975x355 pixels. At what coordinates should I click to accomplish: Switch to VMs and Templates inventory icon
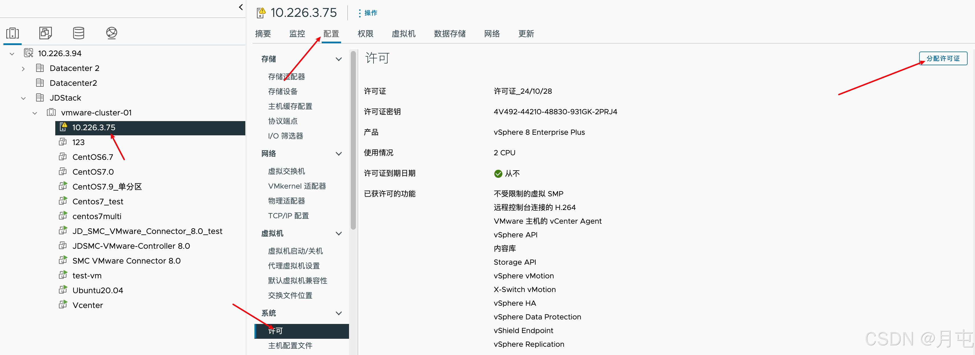click(45, 33)
